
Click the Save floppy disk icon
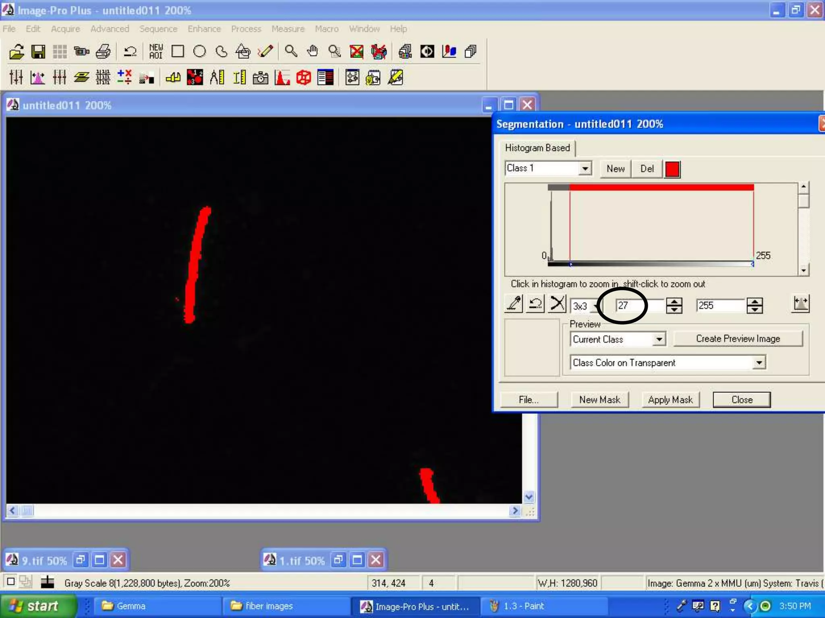click(x=38, y=51)
